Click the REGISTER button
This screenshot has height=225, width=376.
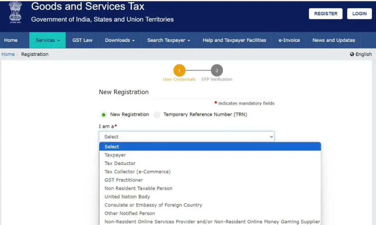pyautogui.click(x=326, y=14)
